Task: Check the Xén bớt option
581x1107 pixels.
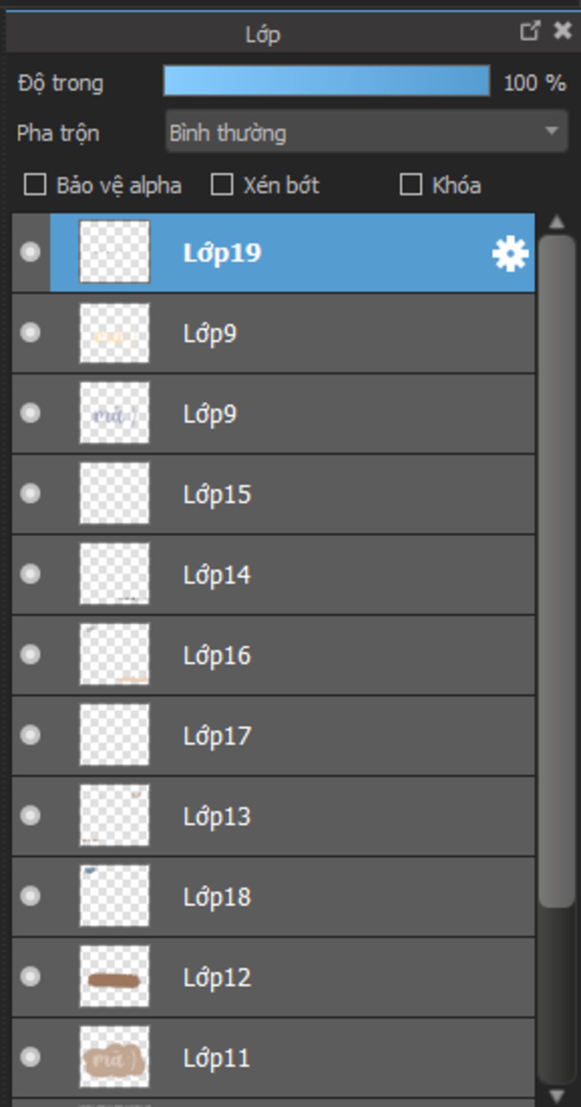Action: click(222, 185)
